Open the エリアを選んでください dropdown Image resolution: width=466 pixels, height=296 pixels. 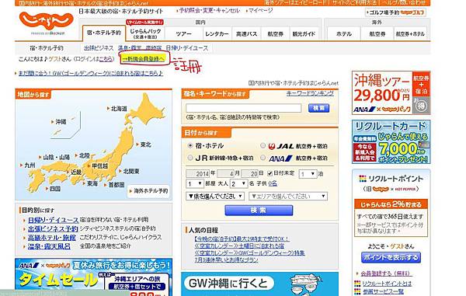point(288,196)
